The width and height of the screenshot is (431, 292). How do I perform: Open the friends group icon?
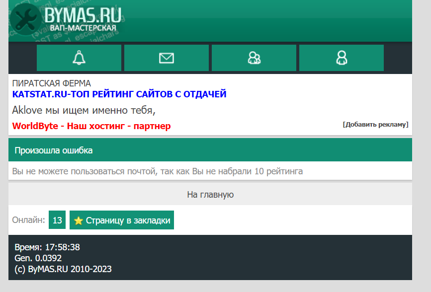[x=254, y=58]
